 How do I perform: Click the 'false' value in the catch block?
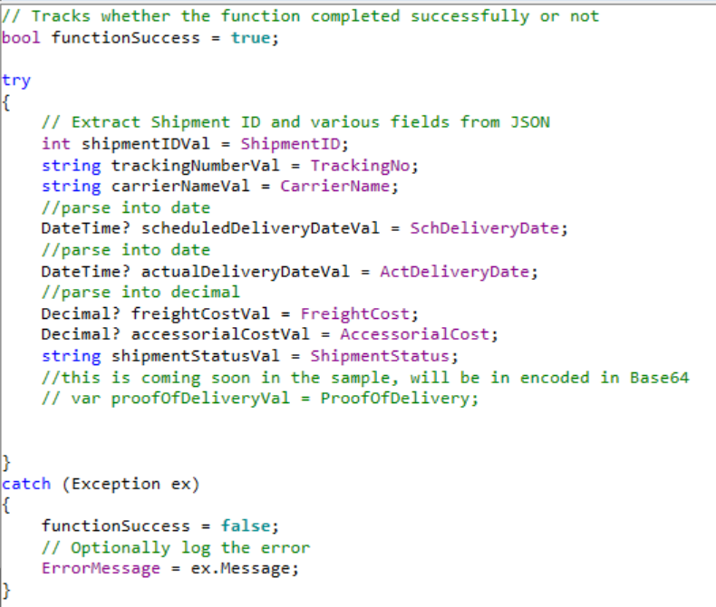point(246,525)
